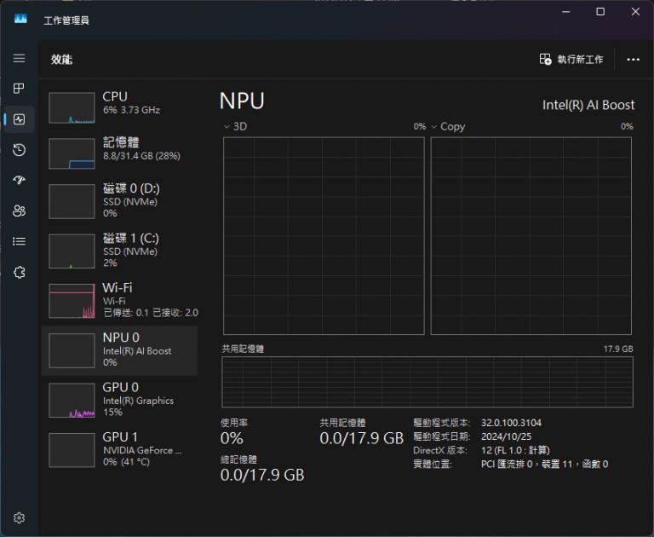Click the GPU 0 mini graph thumbnail
The image size is (654, 537).
[x=72, y=401]
